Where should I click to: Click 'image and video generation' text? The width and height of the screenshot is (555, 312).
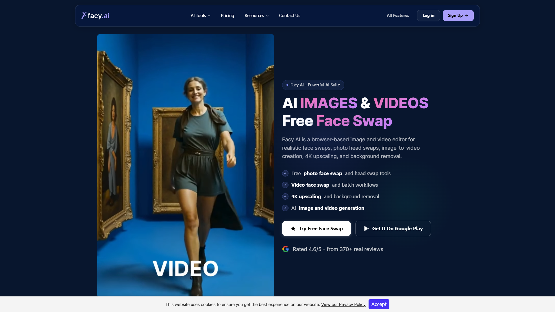(332, 208)
